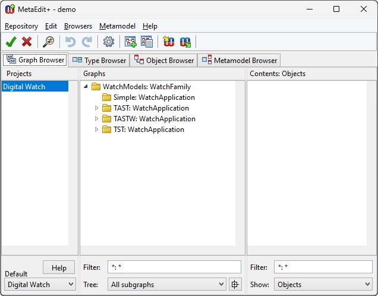Click the import toolbar icon with star
Viewport: 378px width, 296px height.
pos(169,42)
